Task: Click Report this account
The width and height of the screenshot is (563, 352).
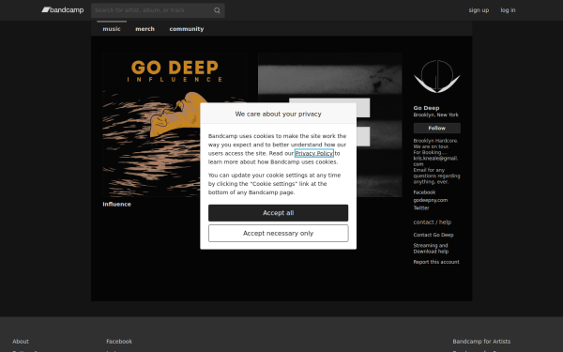Action: [x=436, y=262]
